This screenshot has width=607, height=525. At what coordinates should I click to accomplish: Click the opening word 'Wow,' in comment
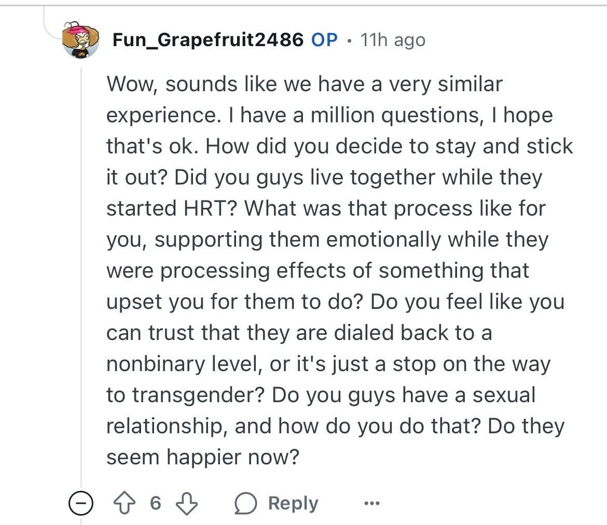132,84
